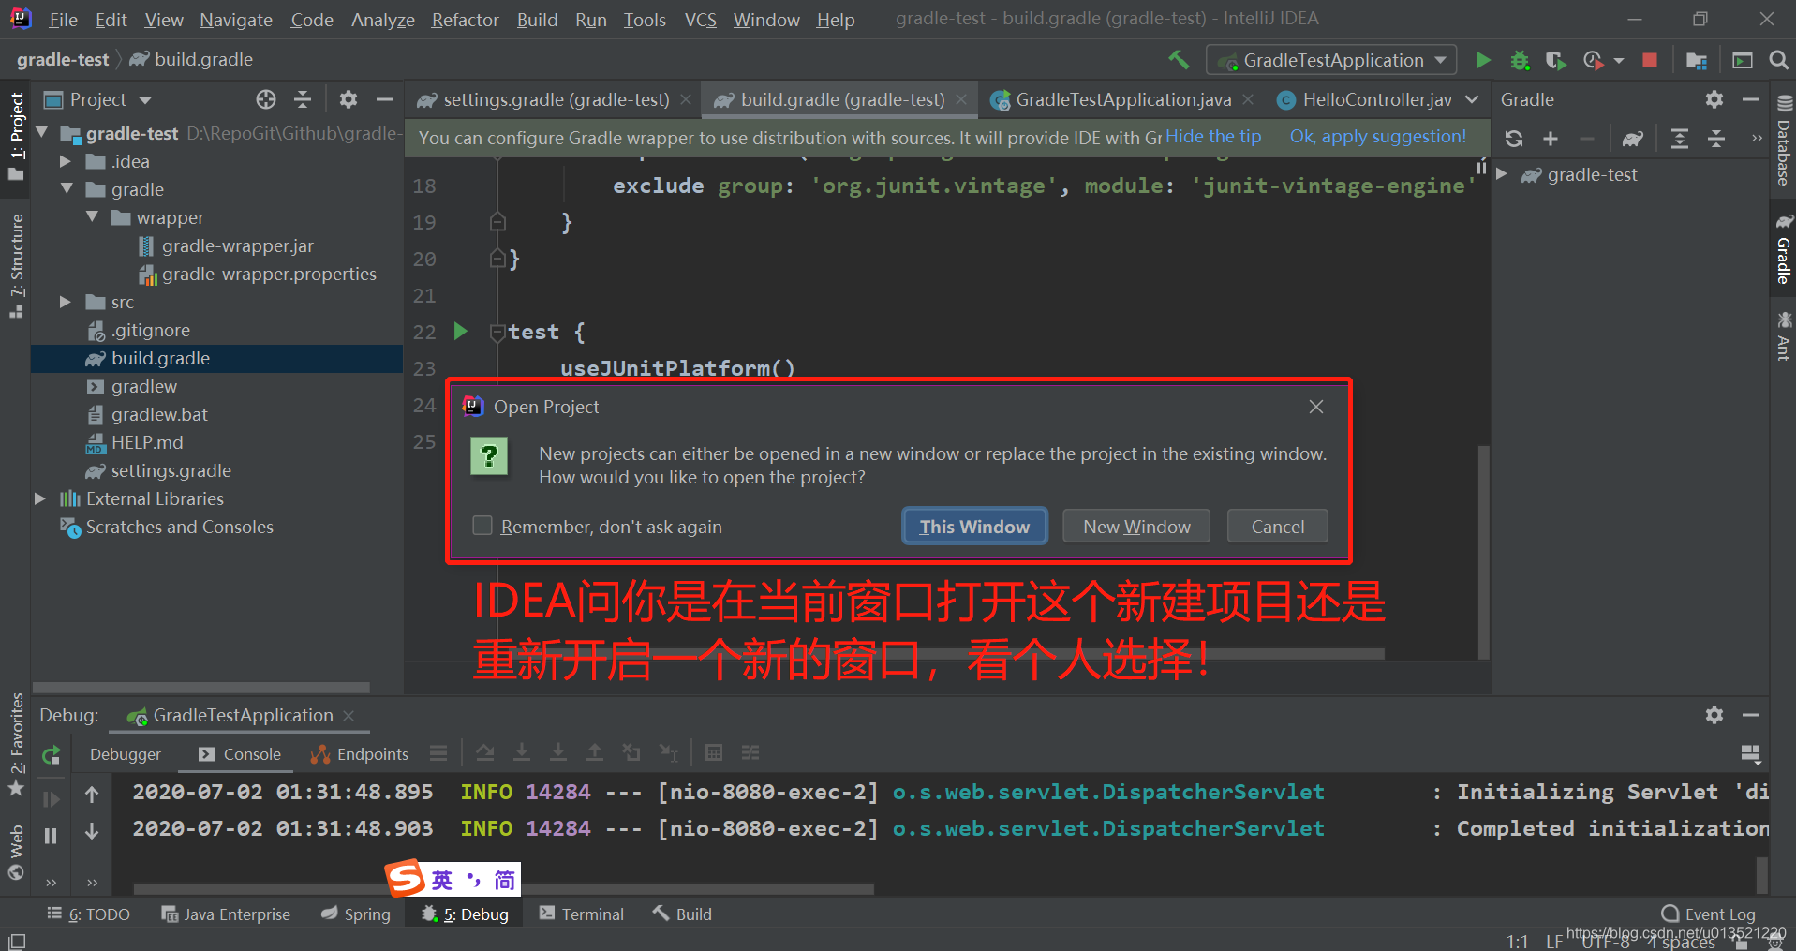Hide the Project tool window

[384, 99]
